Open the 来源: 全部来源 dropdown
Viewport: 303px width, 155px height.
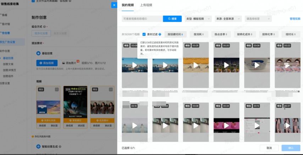pos(228,19)
